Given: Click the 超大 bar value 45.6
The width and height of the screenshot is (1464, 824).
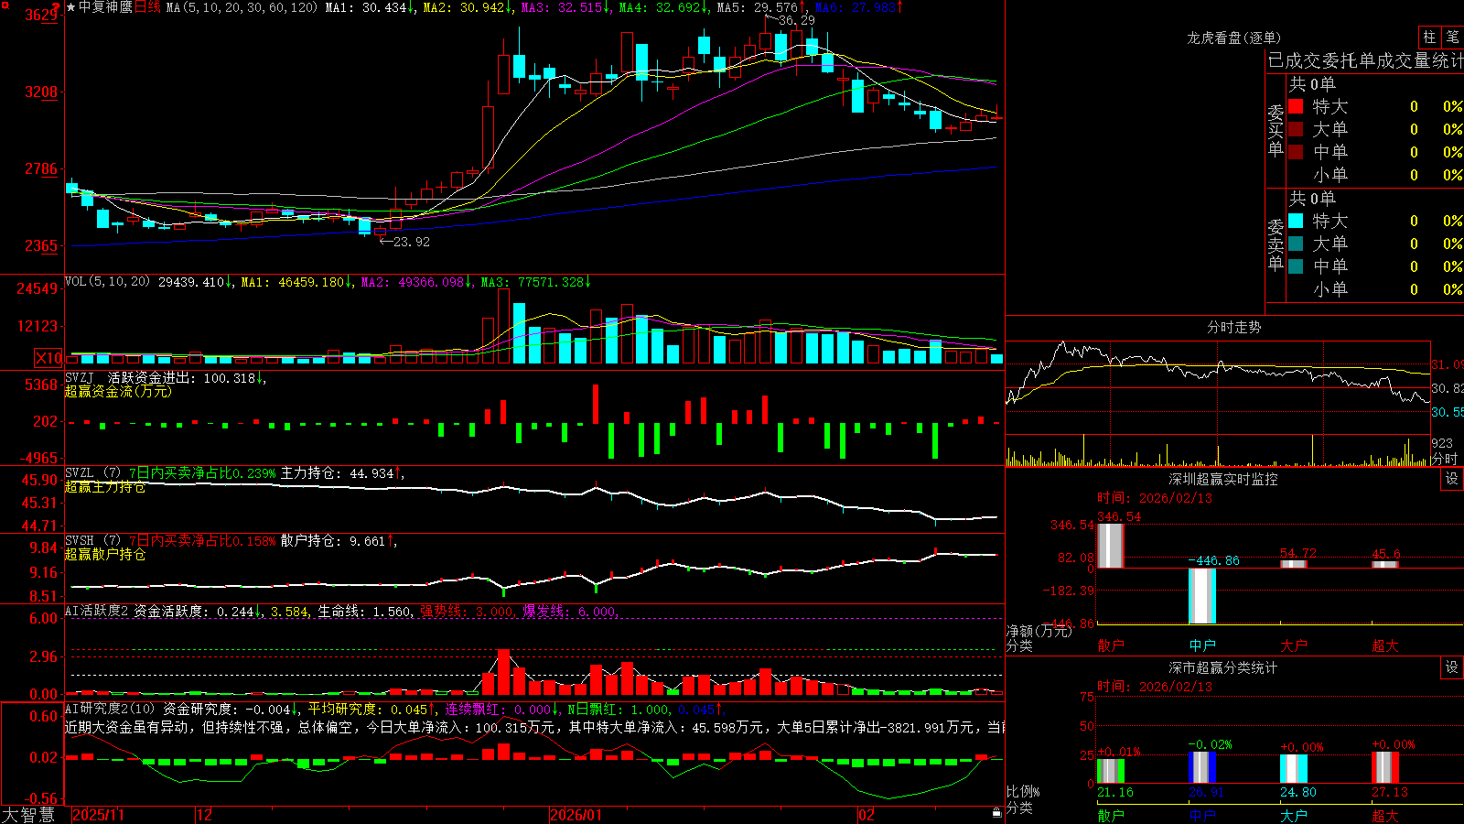Looking at the screenshot, I should pos(1385,553).
